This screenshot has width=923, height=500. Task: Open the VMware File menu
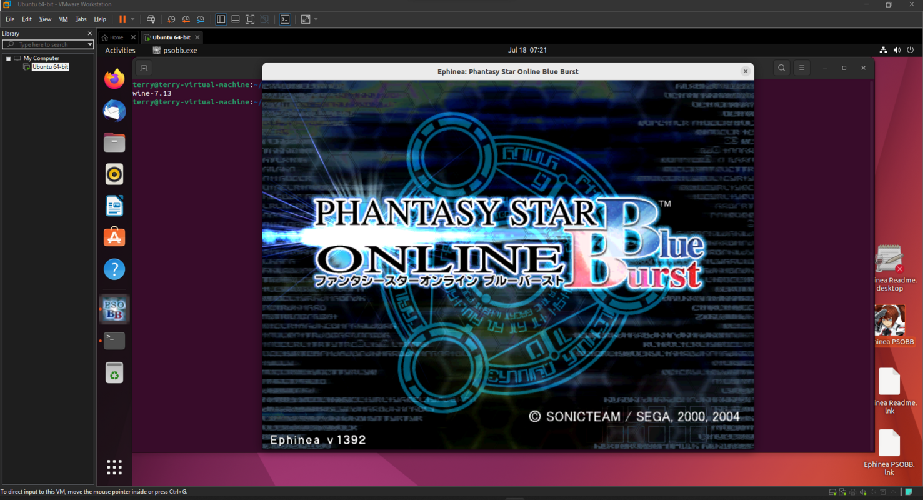(10, 19)
